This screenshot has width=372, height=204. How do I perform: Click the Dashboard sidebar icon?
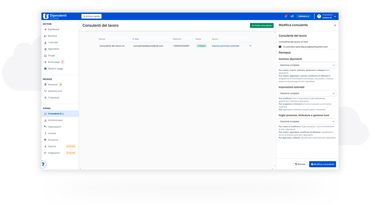[x=45, y=29]
